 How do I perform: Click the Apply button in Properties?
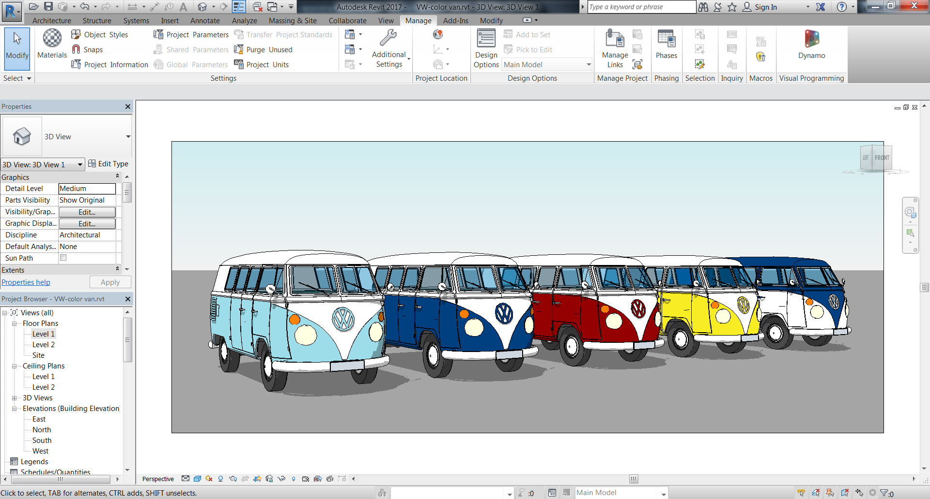point(110,282)
